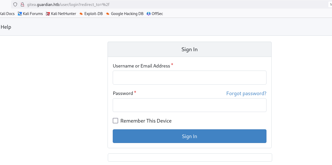Focus the Password input field
332x165 pixels.
190,105
